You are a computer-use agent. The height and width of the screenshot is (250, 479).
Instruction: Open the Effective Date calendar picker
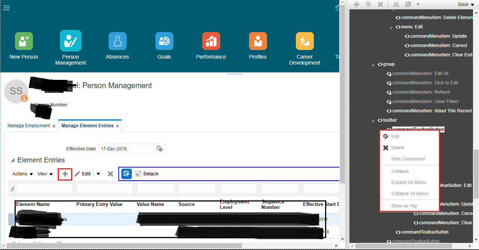[159, 149]
